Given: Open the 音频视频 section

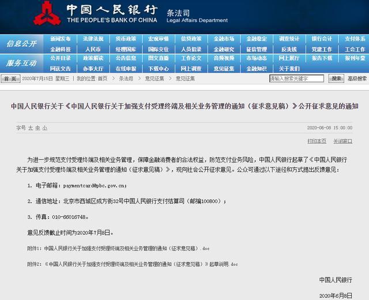Looking at the screenshot, I should [x=224, y=58].
